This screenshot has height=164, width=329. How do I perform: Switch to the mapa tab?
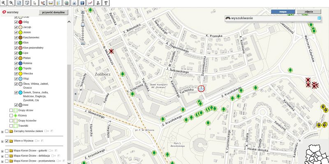click(x=283, y=12)
